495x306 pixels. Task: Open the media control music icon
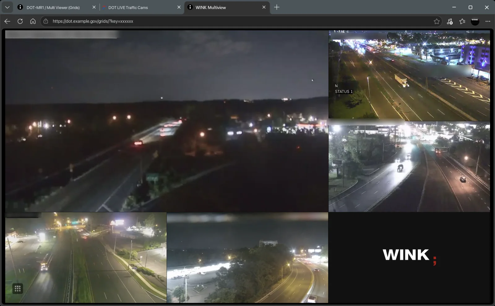point(450,21)
